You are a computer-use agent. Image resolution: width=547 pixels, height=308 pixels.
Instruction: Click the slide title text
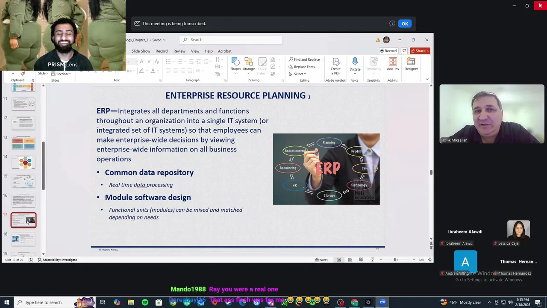(238, 95)
